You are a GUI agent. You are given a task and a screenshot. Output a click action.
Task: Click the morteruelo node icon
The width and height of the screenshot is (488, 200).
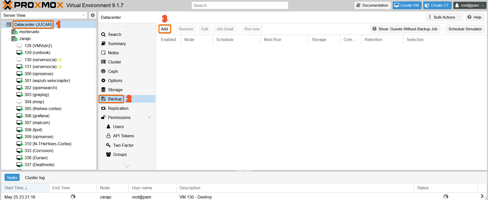click(15, 32)
